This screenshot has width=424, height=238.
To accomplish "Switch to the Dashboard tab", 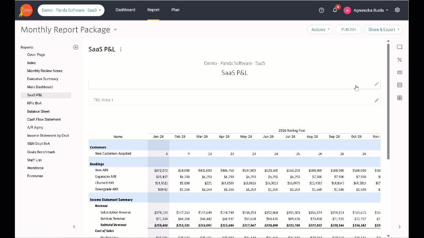I will click(x=125, y=10).
